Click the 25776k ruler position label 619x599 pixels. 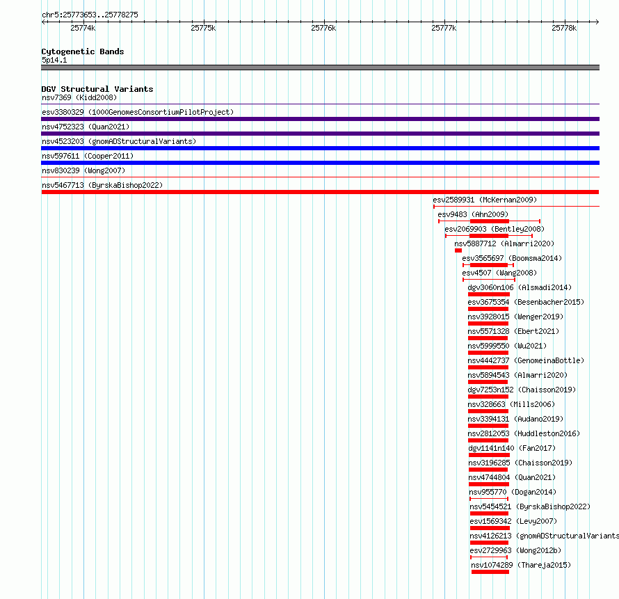click(323, 28)
